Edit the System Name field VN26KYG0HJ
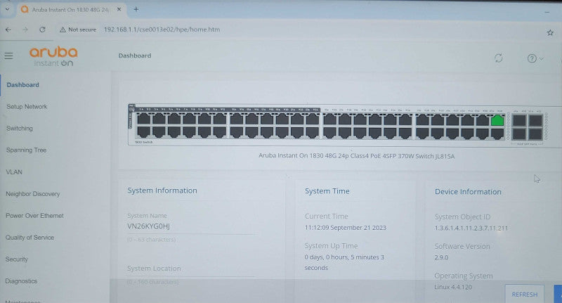Image resolution: width=562 pixels, height=303 pixels. pyautogui.click(x=191, y=226)
